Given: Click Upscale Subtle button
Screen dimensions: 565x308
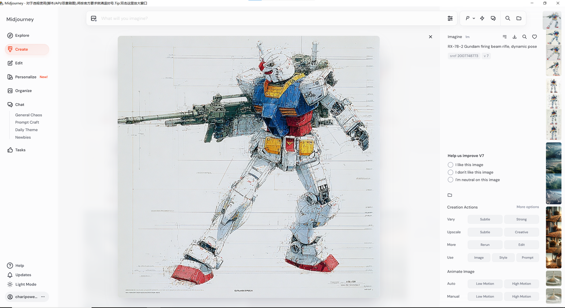Looking at the screenshot, I should click(485, 232).
